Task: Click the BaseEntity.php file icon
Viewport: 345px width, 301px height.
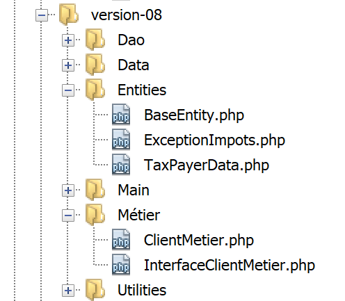Action: [x=121, y=115]
